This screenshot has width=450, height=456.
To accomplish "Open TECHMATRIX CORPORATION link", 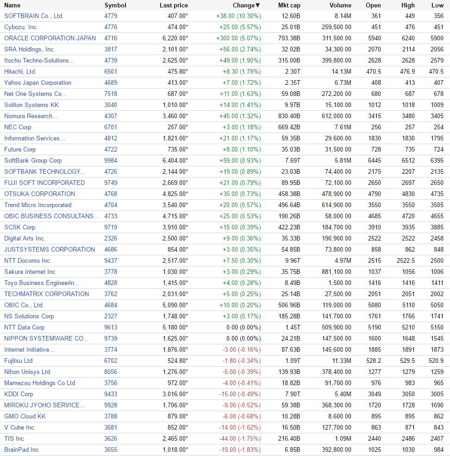I will (x=46, y=294).
